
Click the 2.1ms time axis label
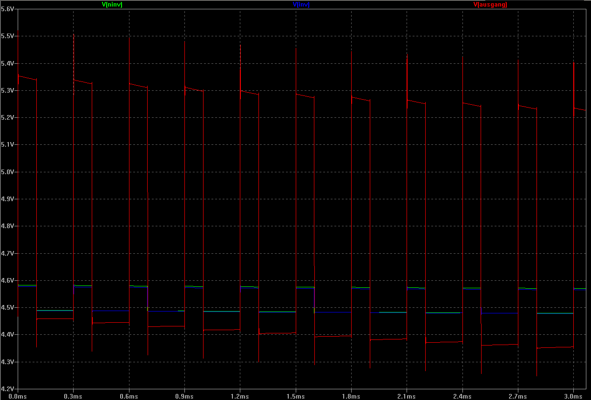tap(407, 396)
